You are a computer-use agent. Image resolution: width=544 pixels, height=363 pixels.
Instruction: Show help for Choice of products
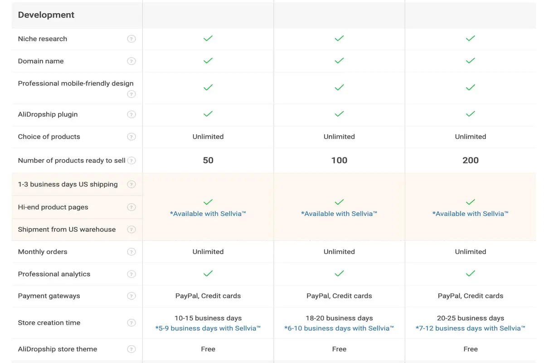pos(131,137)
